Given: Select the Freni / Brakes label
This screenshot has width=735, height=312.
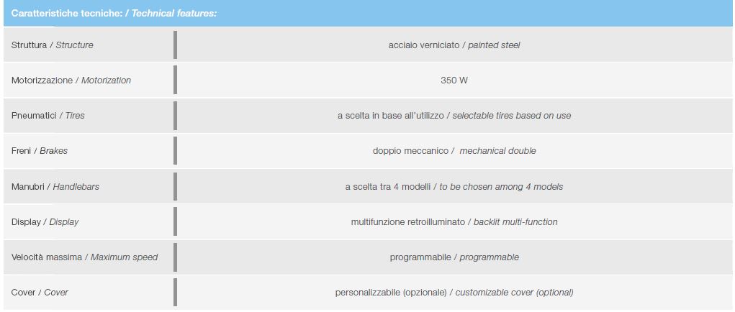Looking at the screenshot, I should [40, 151].
